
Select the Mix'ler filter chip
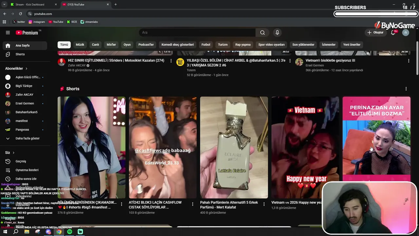111,45
